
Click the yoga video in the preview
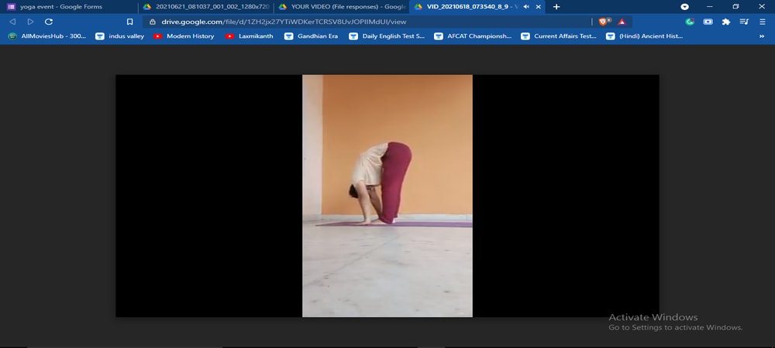(x=387, y=196)
